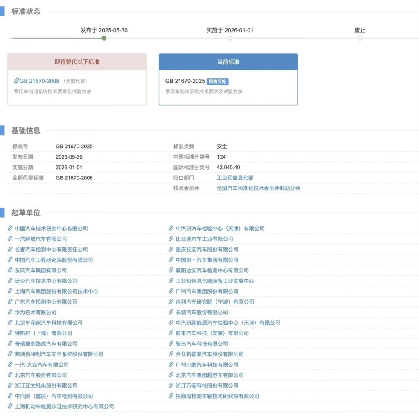Click link icon before 特斯拉（上海）有限公司
The image size is (419, 417).
(x=10, y=333)
